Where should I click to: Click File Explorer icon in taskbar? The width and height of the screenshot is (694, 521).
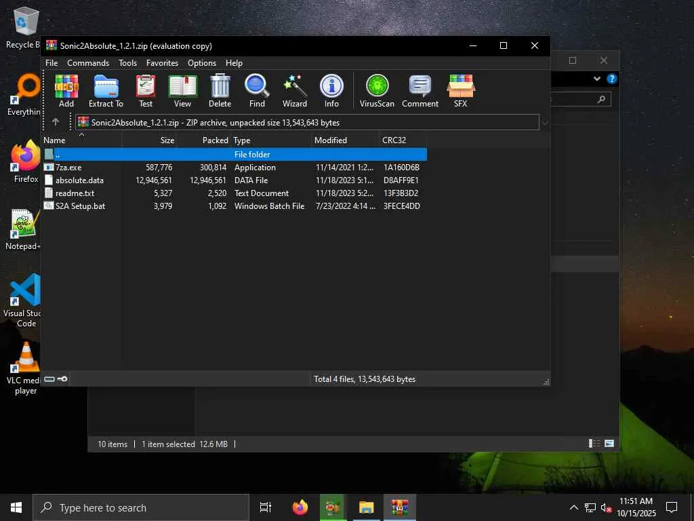point(367,507)
